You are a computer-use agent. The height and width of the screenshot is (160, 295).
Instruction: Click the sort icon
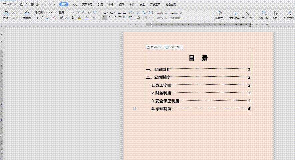pos(138,13)
